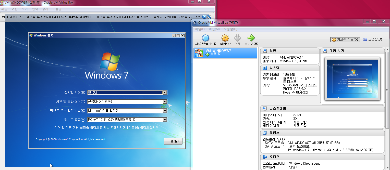Click Windows 7 (64-bit) OS value
This screenshot has width=390, height=170.
[294, 61]
